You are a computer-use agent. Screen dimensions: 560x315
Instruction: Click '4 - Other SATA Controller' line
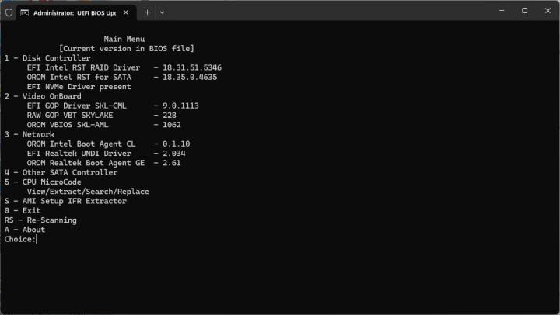[61, 172]
